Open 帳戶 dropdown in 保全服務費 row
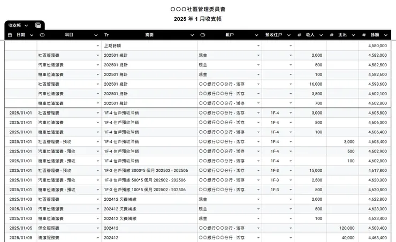Image resolution: width=396 pixels, height=242 pixels. pos(258,228)
